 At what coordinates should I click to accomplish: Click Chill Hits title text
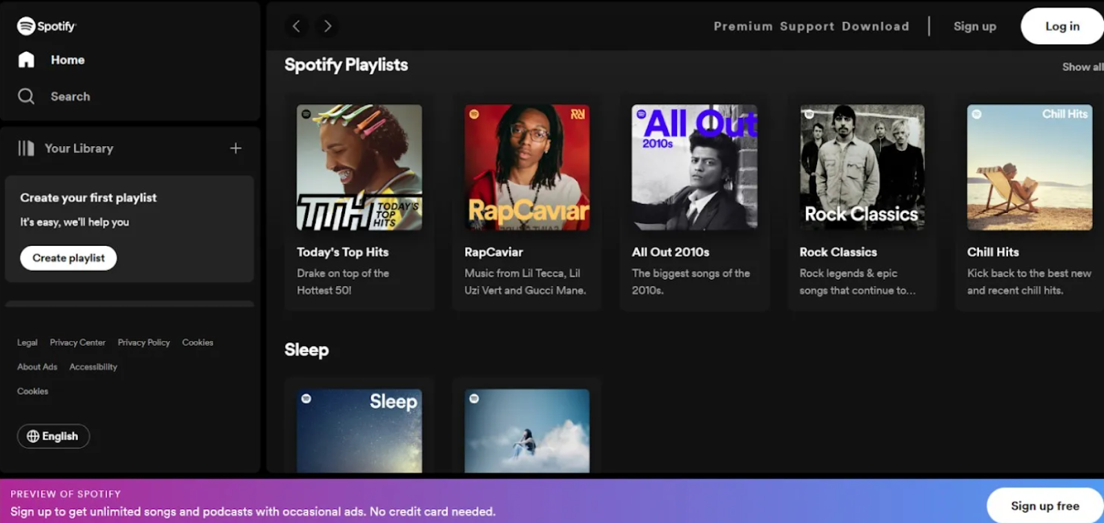pyautogui.click(x=993, y=252)
